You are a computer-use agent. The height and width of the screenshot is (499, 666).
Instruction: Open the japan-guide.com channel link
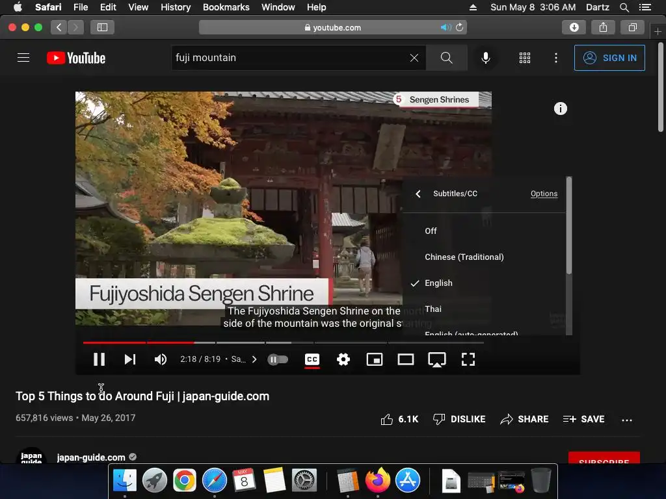[x=91, y=457]
